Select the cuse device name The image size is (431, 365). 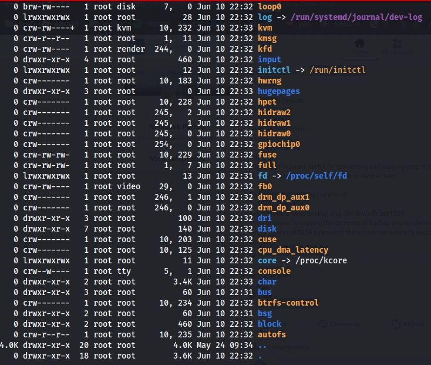click(267, 240)
